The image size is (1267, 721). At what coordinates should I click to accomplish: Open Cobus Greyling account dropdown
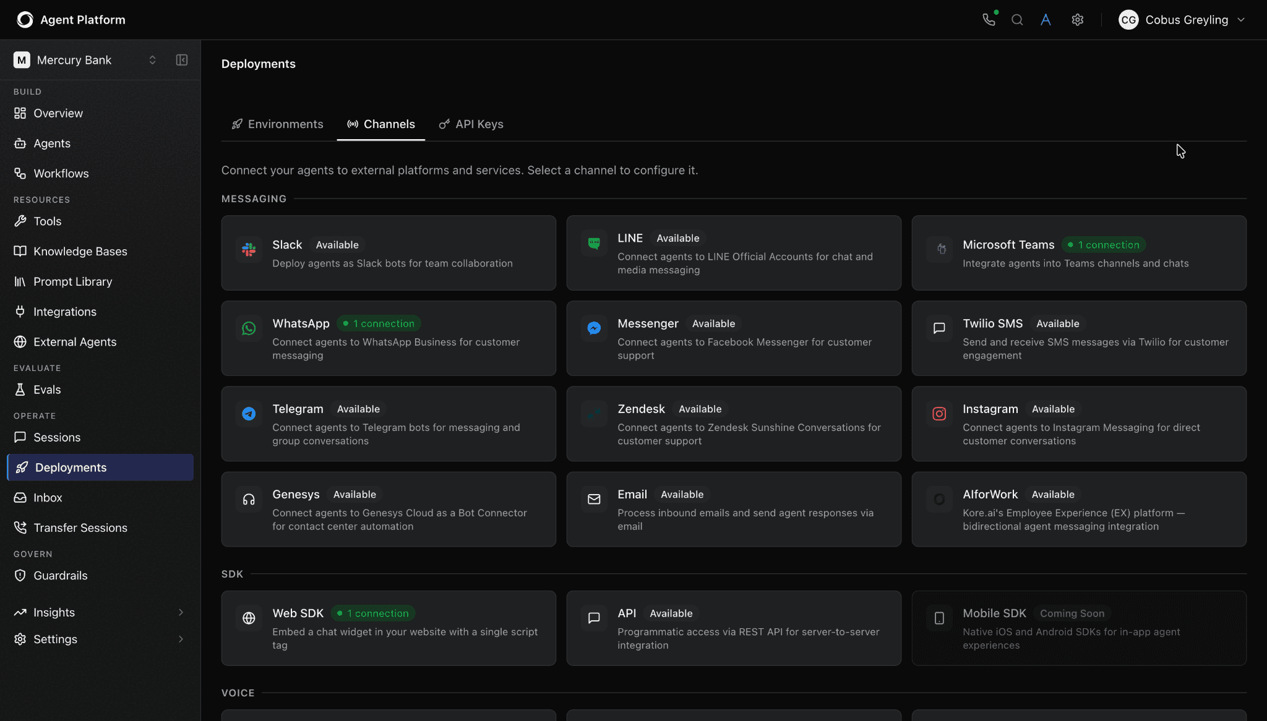click(x=1182, y=20)
